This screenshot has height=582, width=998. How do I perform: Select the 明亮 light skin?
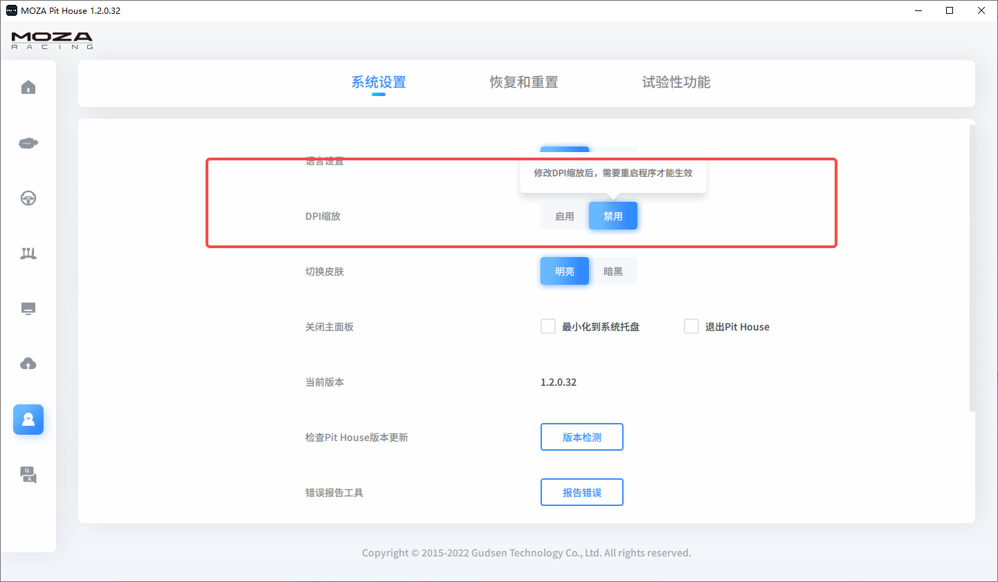565,271
